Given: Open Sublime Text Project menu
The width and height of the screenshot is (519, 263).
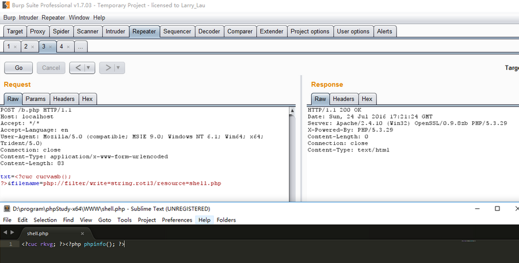Looking at the screenshot, I should click(x=147, y=220).
